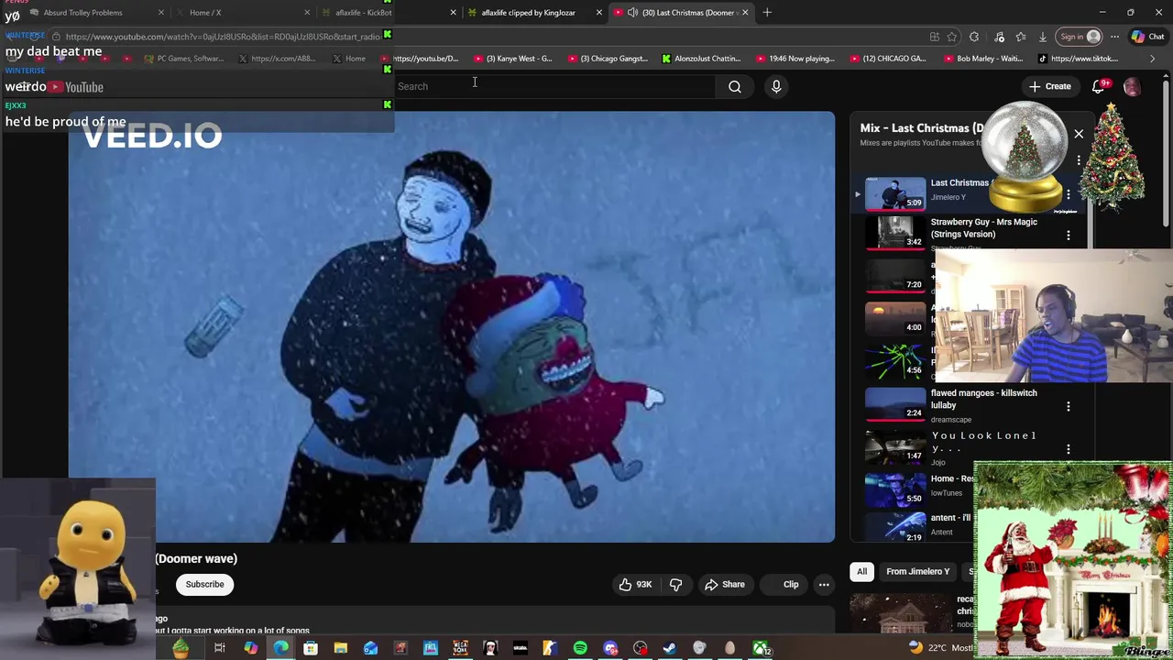Viewport: 1173px width, 660px height.
Task: Favorite this page with star icon
Action: pyautogui.click(x=952, y=37)
